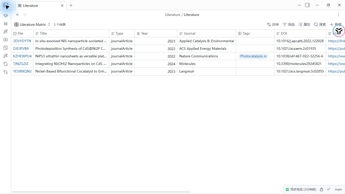Image resolution: width=345 pixels, height=194 pixels.
Task: Click the File column header
Action: click(22, 33)
